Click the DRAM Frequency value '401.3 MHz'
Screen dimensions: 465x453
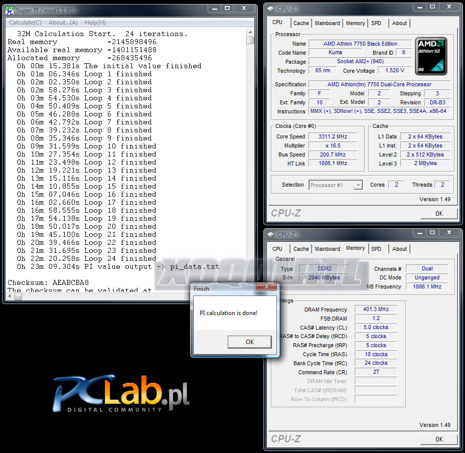[x=376, y=309]
